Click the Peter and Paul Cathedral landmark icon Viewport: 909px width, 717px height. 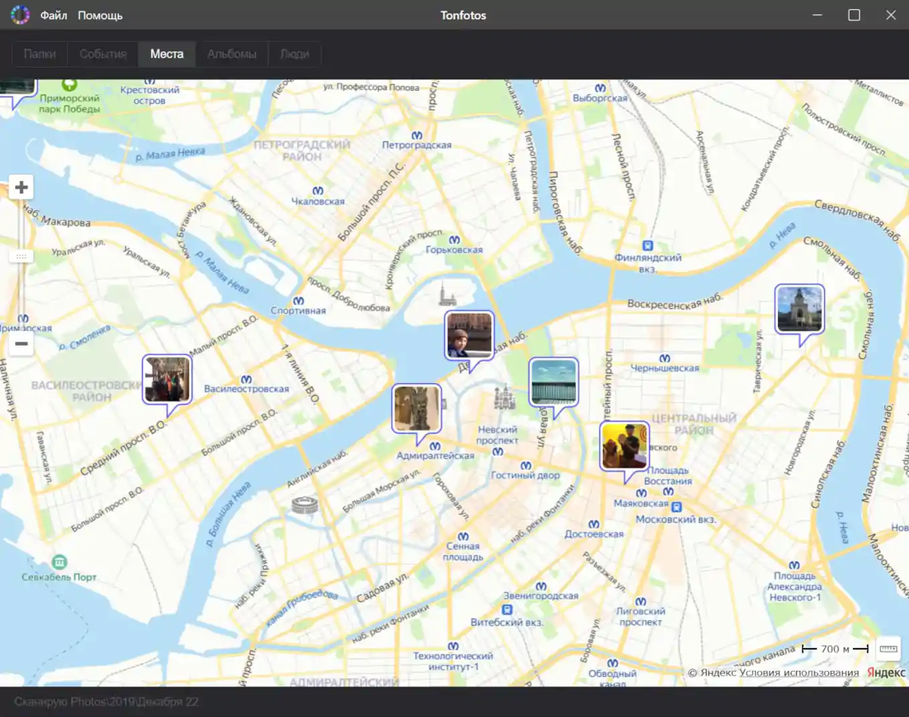[x=447, y=294]
